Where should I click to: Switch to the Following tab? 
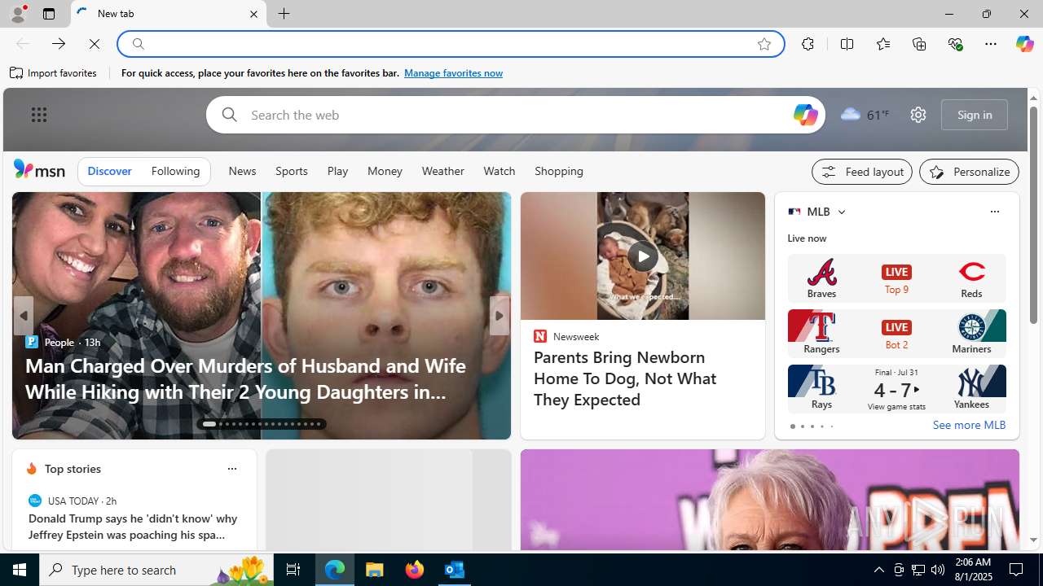[x=175, y=172]
